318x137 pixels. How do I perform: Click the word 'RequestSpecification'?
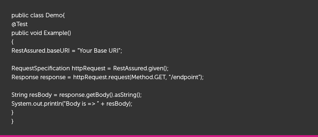[41, 68]
